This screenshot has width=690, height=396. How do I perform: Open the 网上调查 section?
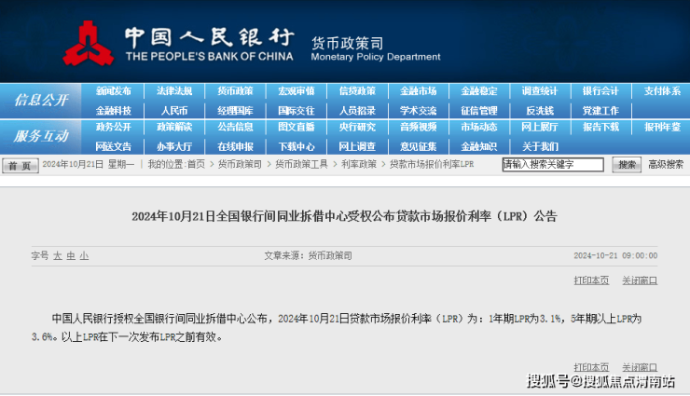357,146
